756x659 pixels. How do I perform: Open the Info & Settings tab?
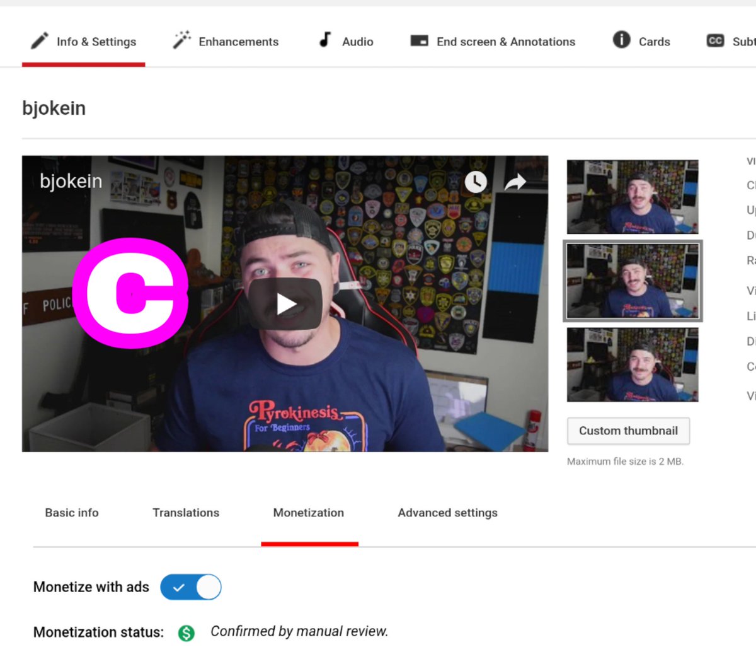[84, 42]
